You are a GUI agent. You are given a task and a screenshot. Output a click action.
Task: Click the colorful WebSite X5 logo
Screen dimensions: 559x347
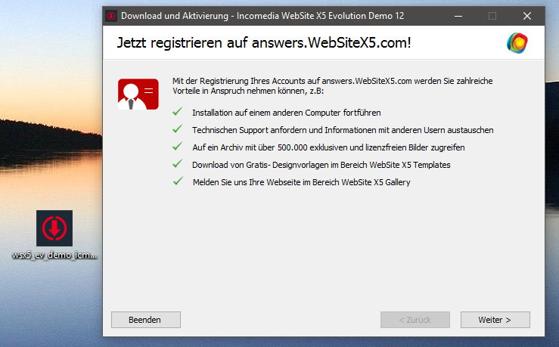[x=517, y=43]
